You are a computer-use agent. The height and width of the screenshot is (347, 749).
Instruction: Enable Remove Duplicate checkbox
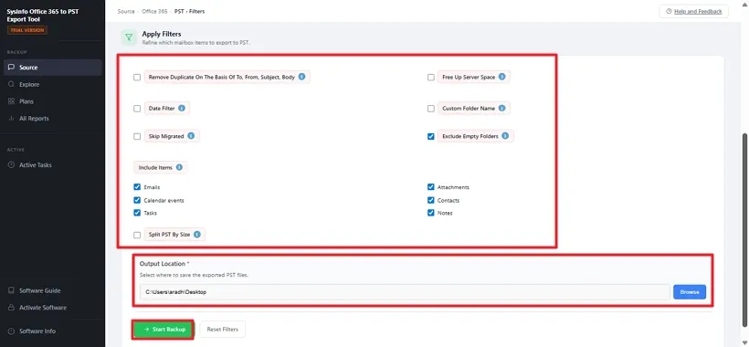point(137,77)
